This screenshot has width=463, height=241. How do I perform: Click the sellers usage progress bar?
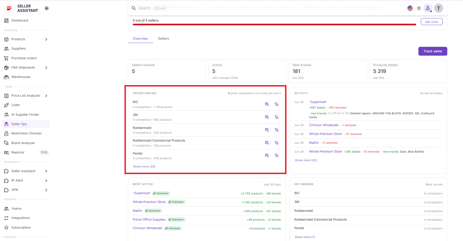pos(274,25)
